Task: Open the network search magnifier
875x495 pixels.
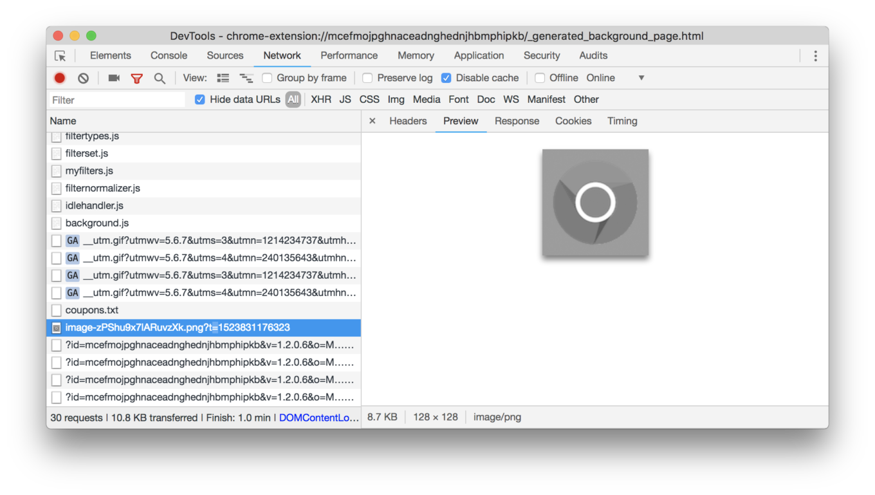Action: [160, 78]
